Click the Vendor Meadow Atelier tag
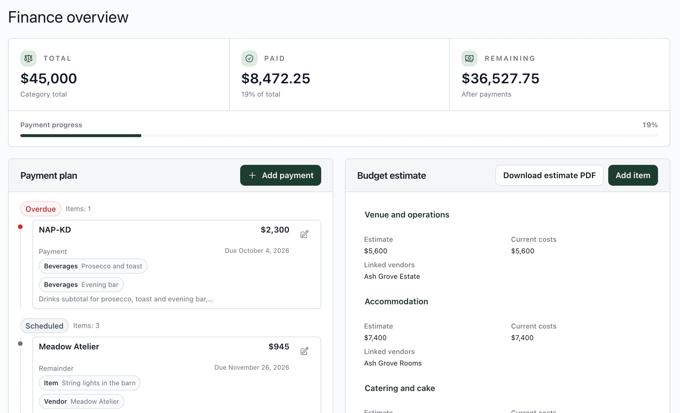Screen dimensions: 680x413 81,401
